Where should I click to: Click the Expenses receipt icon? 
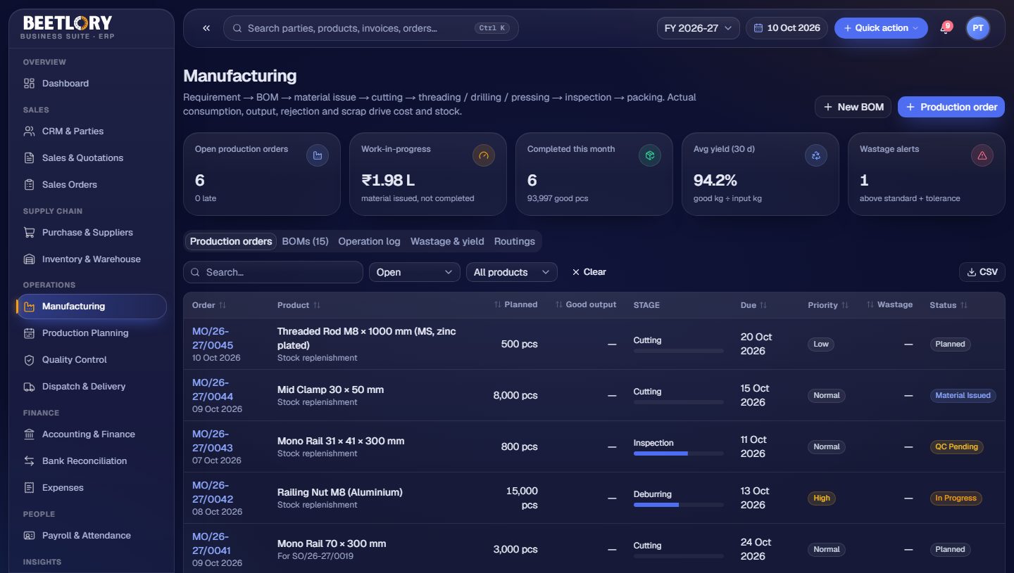pyautogui.click(x=29, y=488)
